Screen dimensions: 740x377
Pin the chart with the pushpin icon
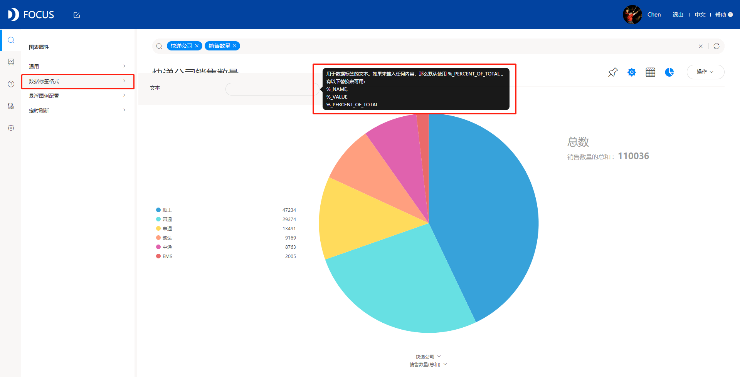(613, 72)
